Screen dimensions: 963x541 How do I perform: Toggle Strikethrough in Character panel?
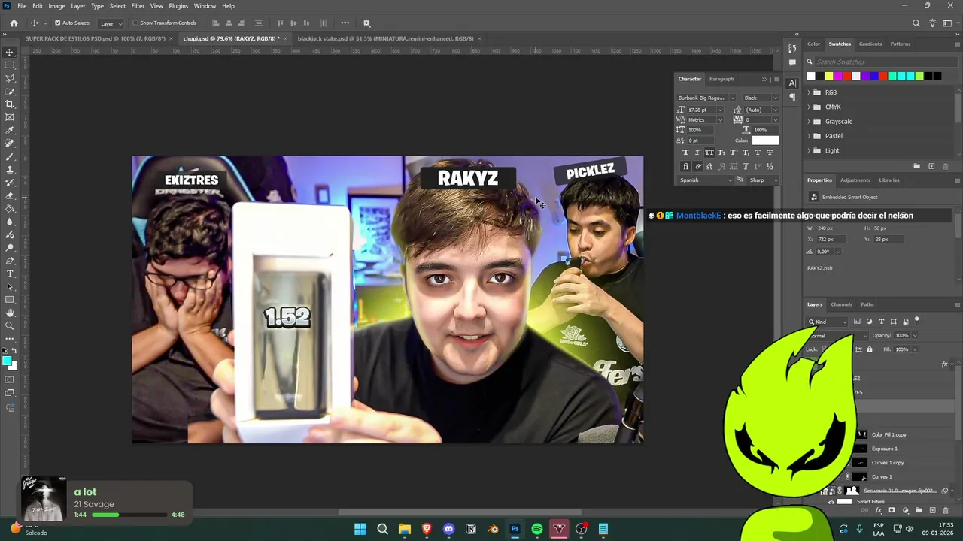[769, 153]
